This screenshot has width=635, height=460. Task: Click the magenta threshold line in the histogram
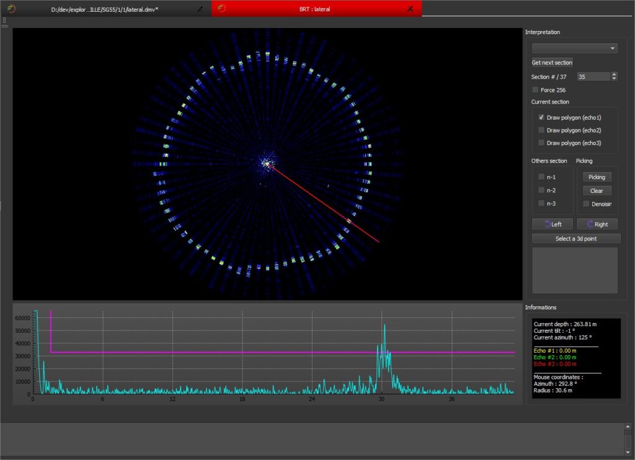[x=248, y=352]
